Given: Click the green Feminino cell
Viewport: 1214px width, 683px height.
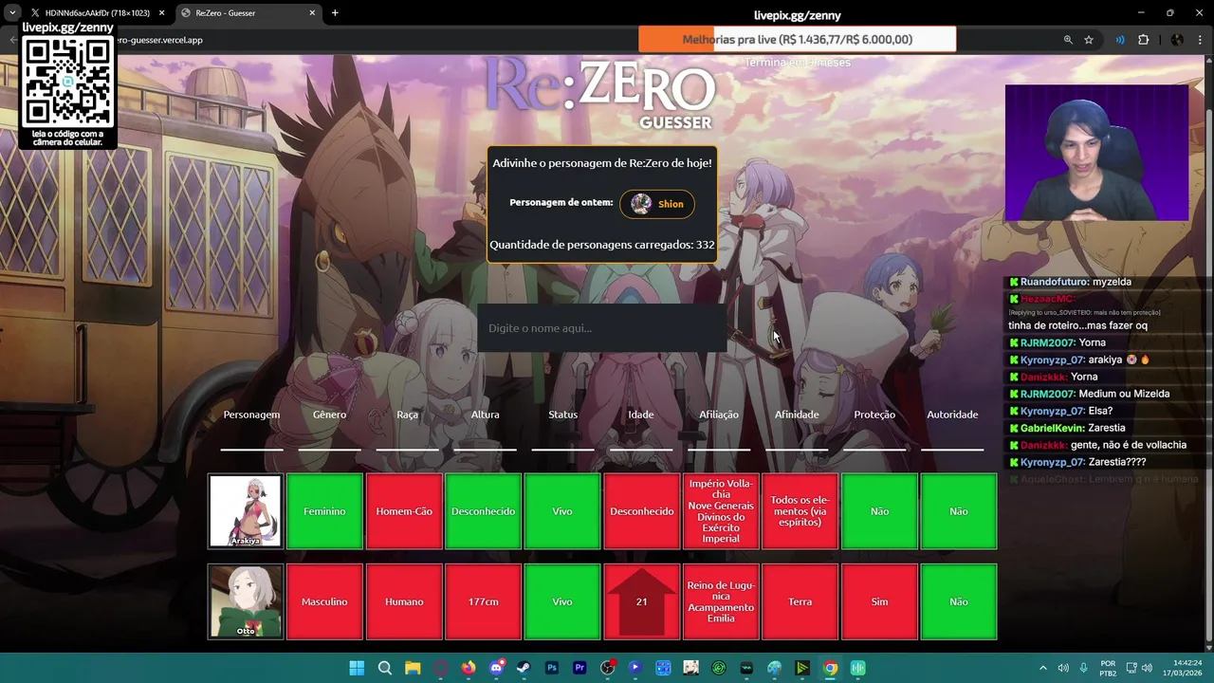Looking at the screenshot, I should (x=324, y=511).
